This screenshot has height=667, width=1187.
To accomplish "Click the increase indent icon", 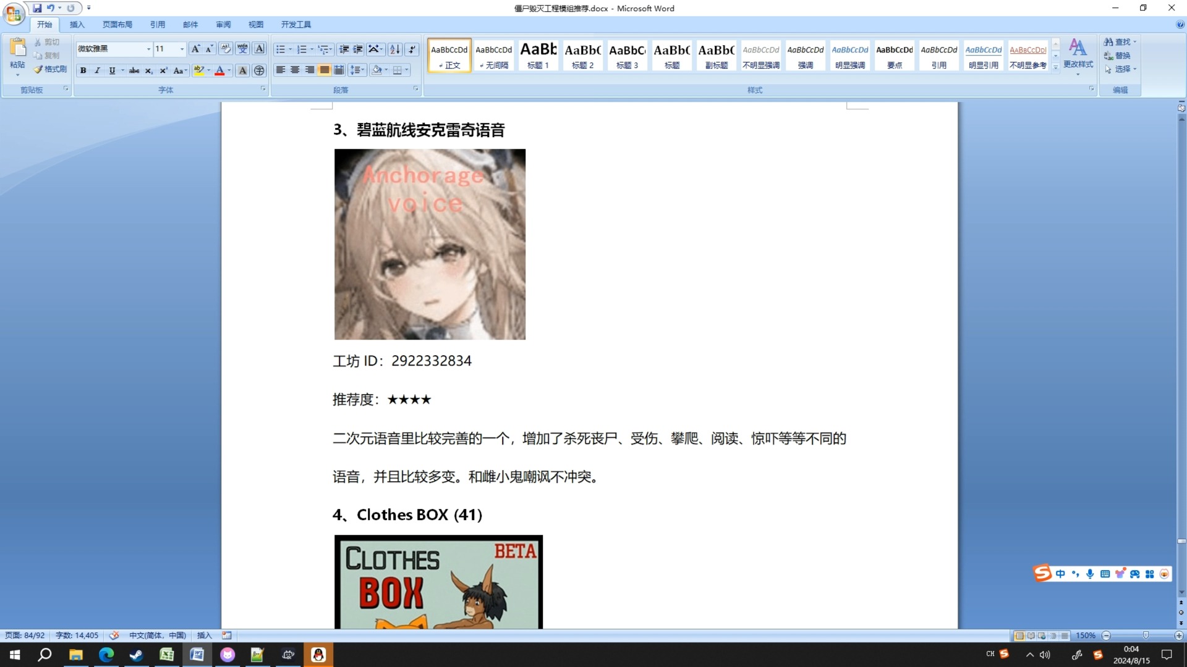I will [358, 49].
